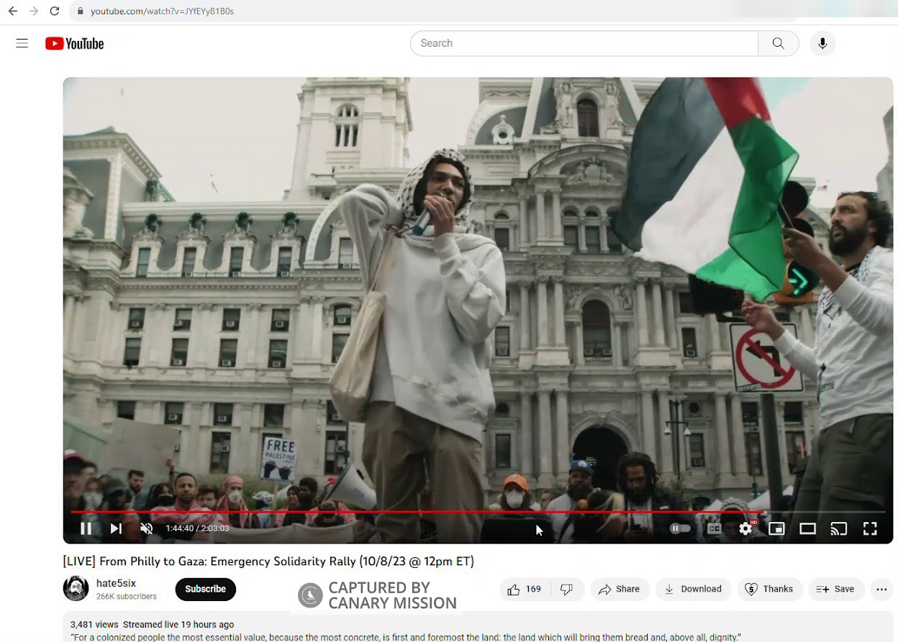The height and width of the screenshot is (642, 898).
Task: Subscribe to the hate5six channel
Action: [x=205, y=589]
